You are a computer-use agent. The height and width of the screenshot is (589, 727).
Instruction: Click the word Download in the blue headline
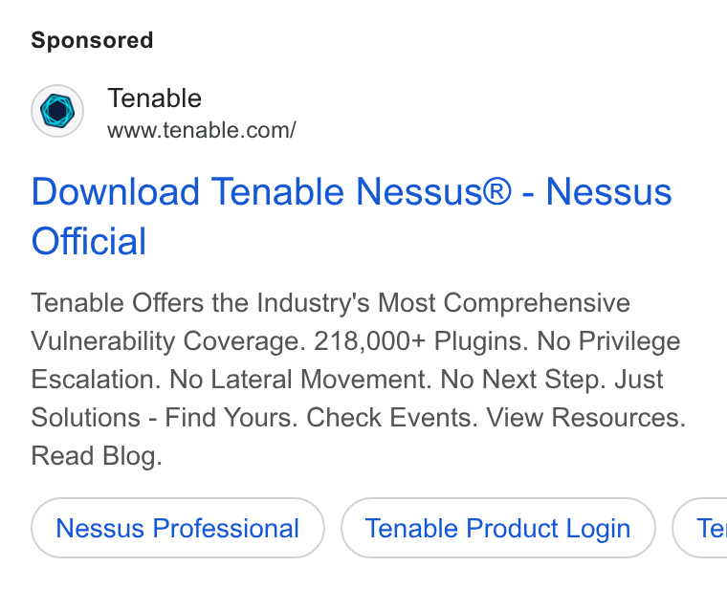tap(116, 192)
